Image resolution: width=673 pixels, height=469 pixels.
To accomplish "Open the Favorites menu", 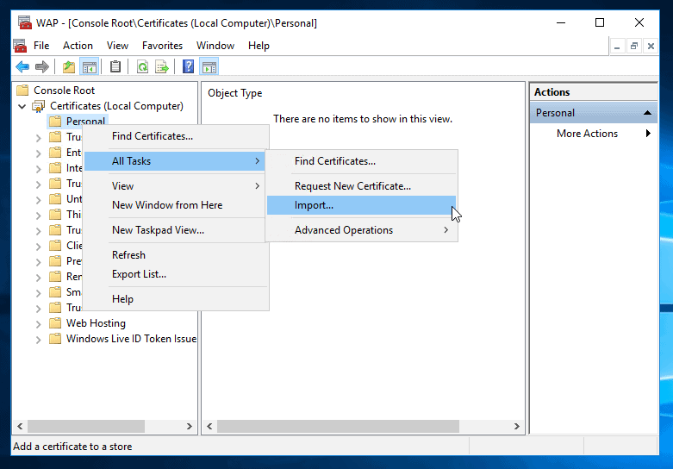I will pos(162,46).
